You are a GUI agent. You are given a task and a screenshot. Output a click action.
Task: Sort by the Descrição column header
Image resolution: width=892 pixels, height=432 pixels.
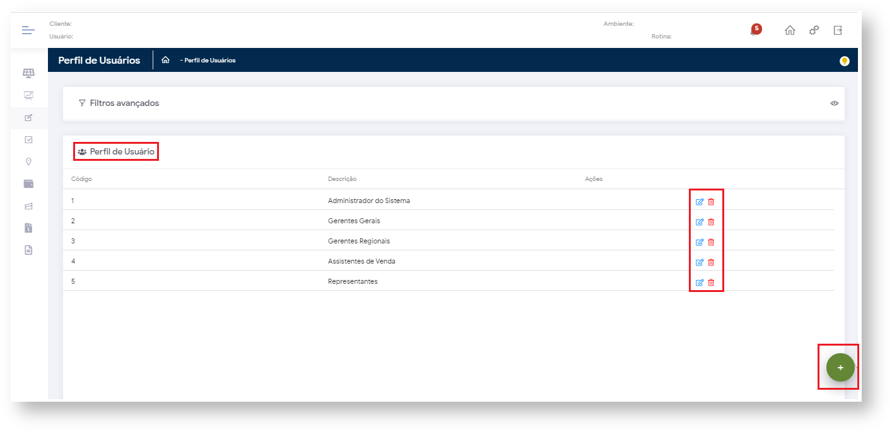point(342,179)
